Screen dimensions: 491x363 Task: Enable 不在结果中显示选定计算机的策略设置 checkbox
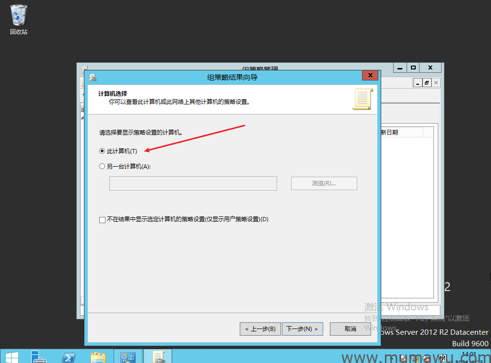[102, 220]
